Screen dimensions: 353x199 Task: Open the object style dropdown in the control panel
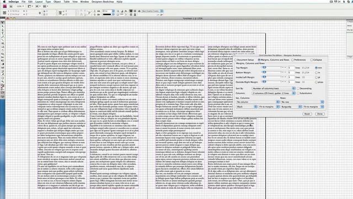pyautogui.click(x=152, y=11)
